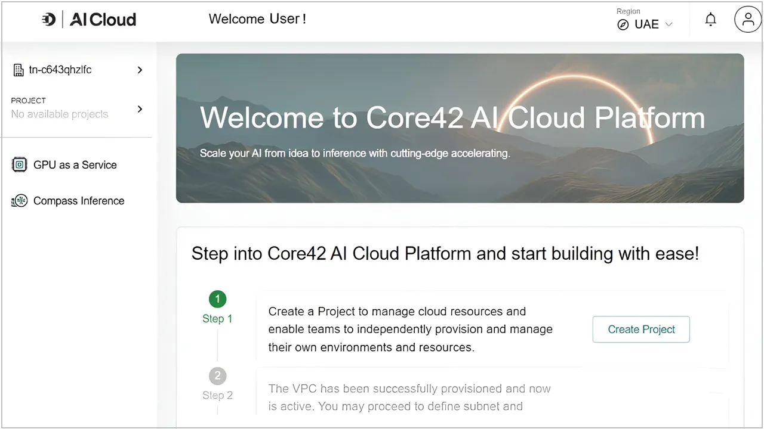
Task: Click the No available projects text
Action: click(x=60, y=114)
